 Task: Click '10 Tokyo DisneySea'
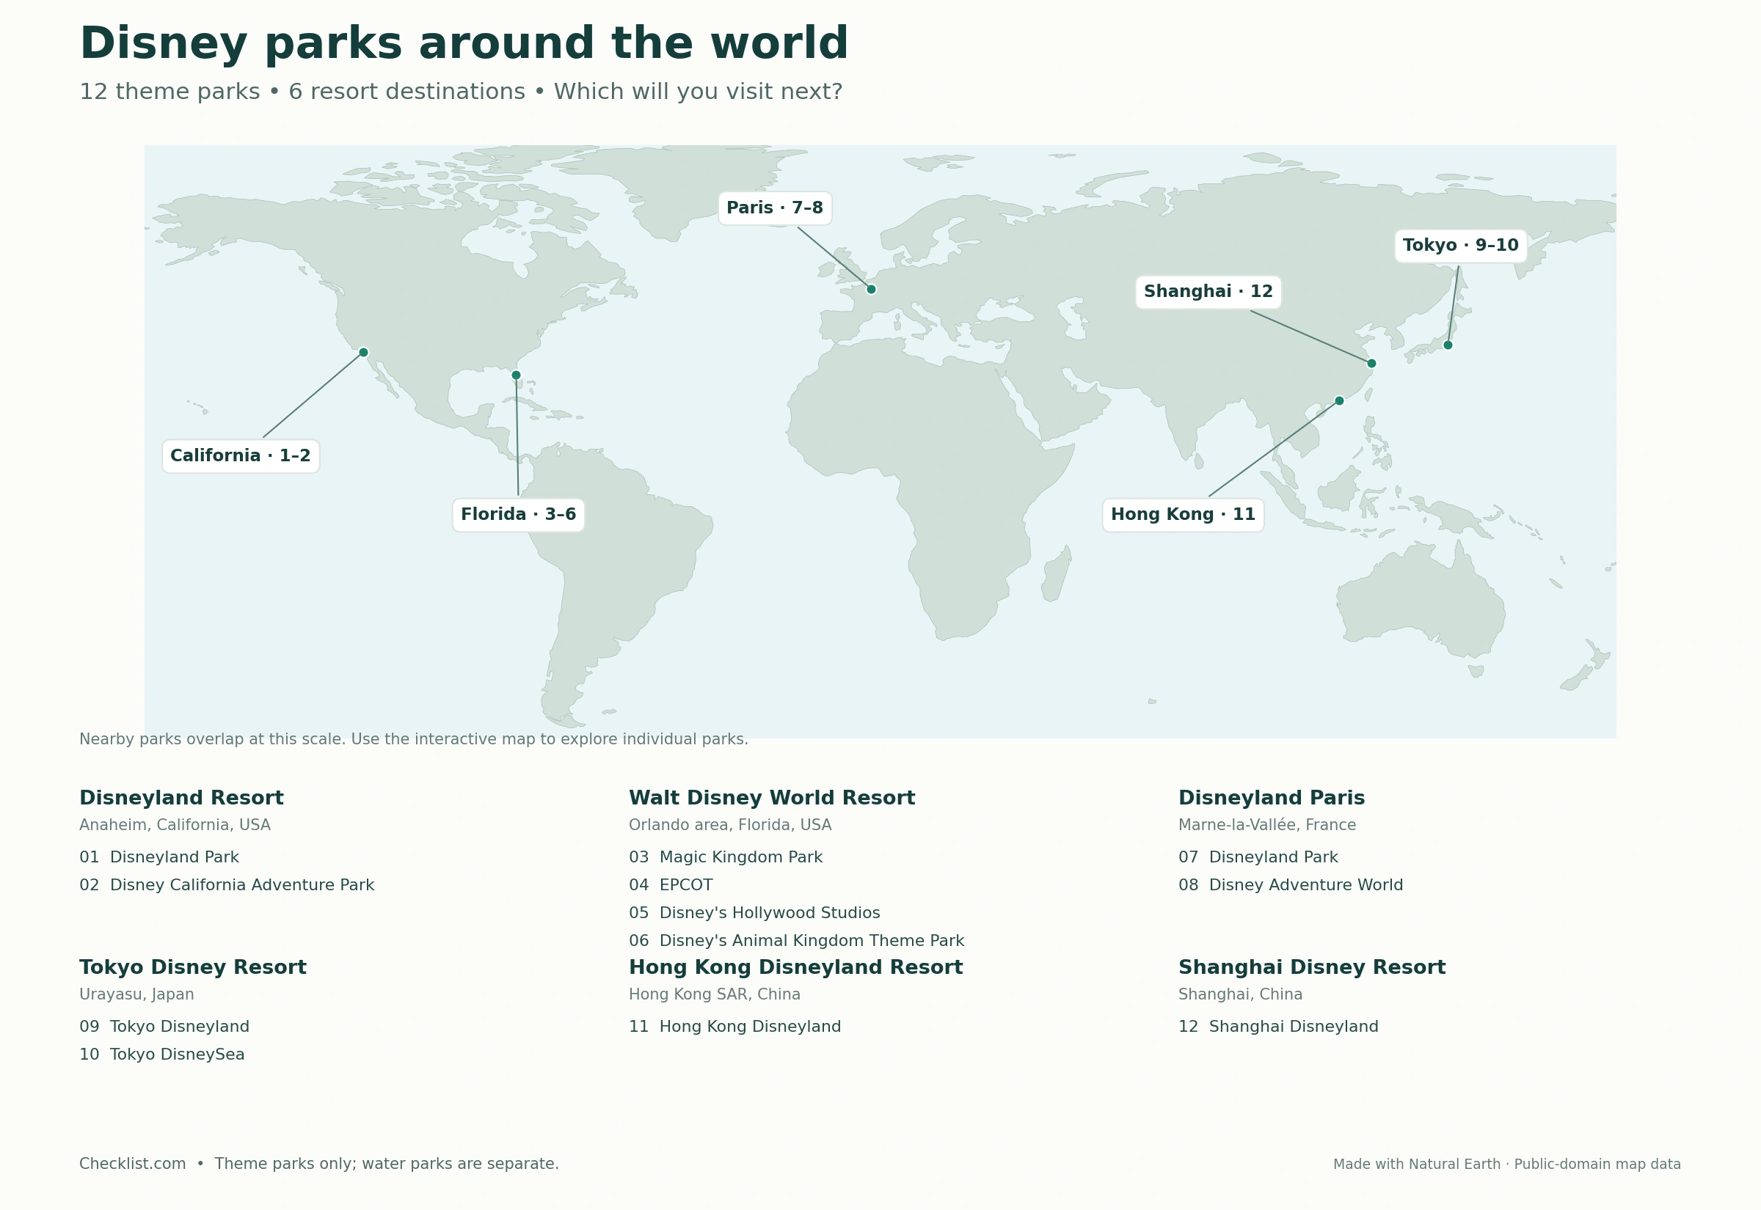click(162, 1055)
